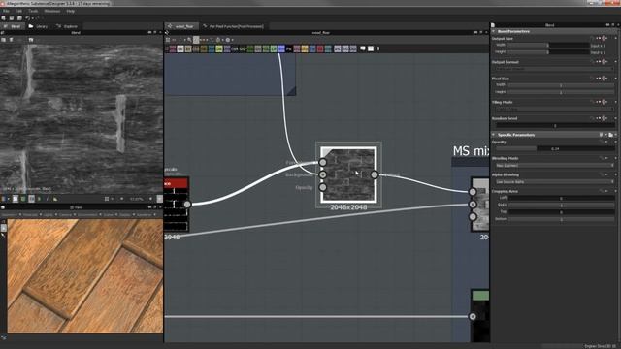Switch to the Explorer tab
The width and height of the screenshot is (621, 349).
(67, 26)
